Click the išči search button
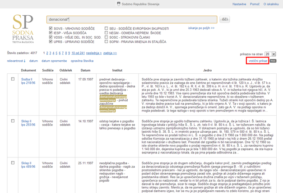 click(225, 19)
